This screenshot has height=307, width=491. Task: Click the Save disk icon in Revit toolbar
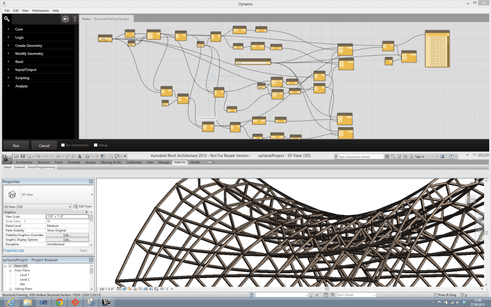pos(23,156)
